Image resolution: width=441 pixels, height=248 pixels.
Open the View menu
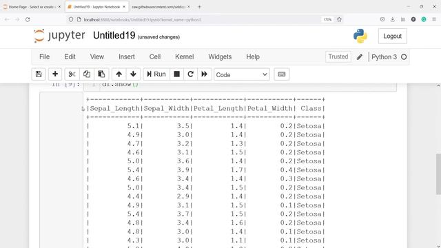97,56
